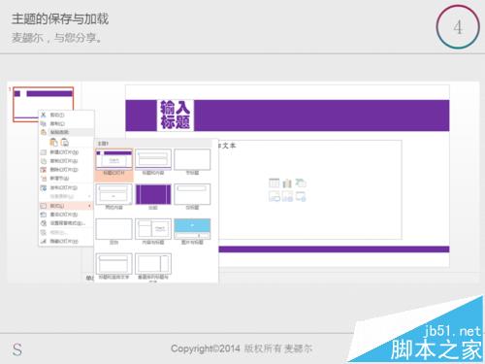Expand the arrow on the highlighted Layout entry
This screenshot has width=485, height=364.
pyautogui.click(x=89, y=206)
